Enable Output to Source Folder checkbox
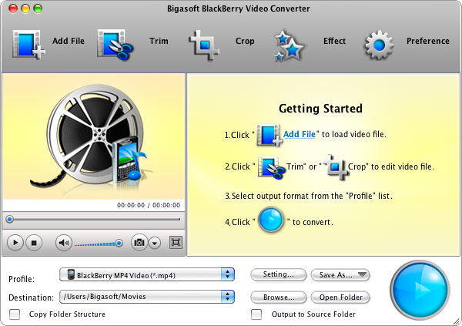 [256, 314]
